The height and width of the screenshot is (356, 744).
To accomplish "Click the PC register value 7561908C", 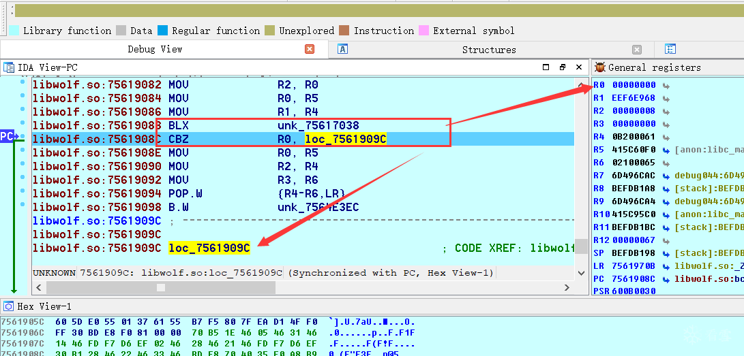I will tap(634, 279).
